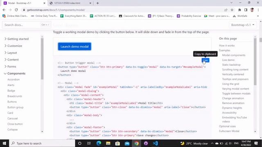The width and height of the screenshot is (262, 147).
Task: Reload the Bootstrap modal page
Action: point(16,10)
